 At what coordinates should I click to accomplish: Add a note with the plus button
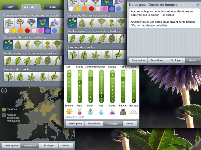[198, 5]
